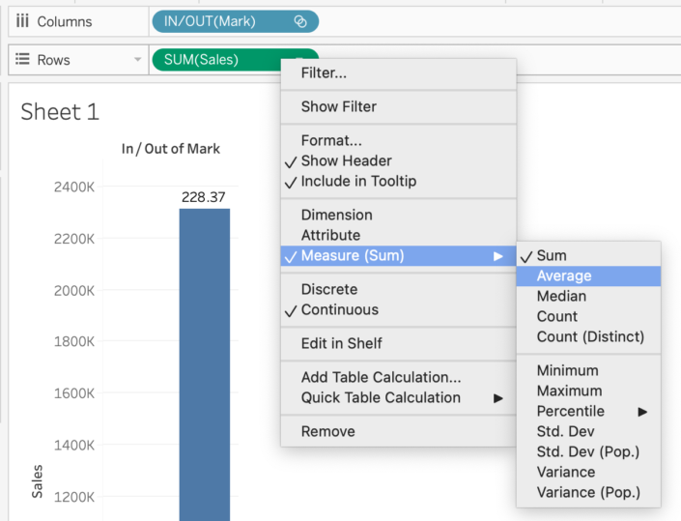The height and width of the screenshot is (521, 681).
Task: Toggle Include in Tooltip option
Action: 358,181
